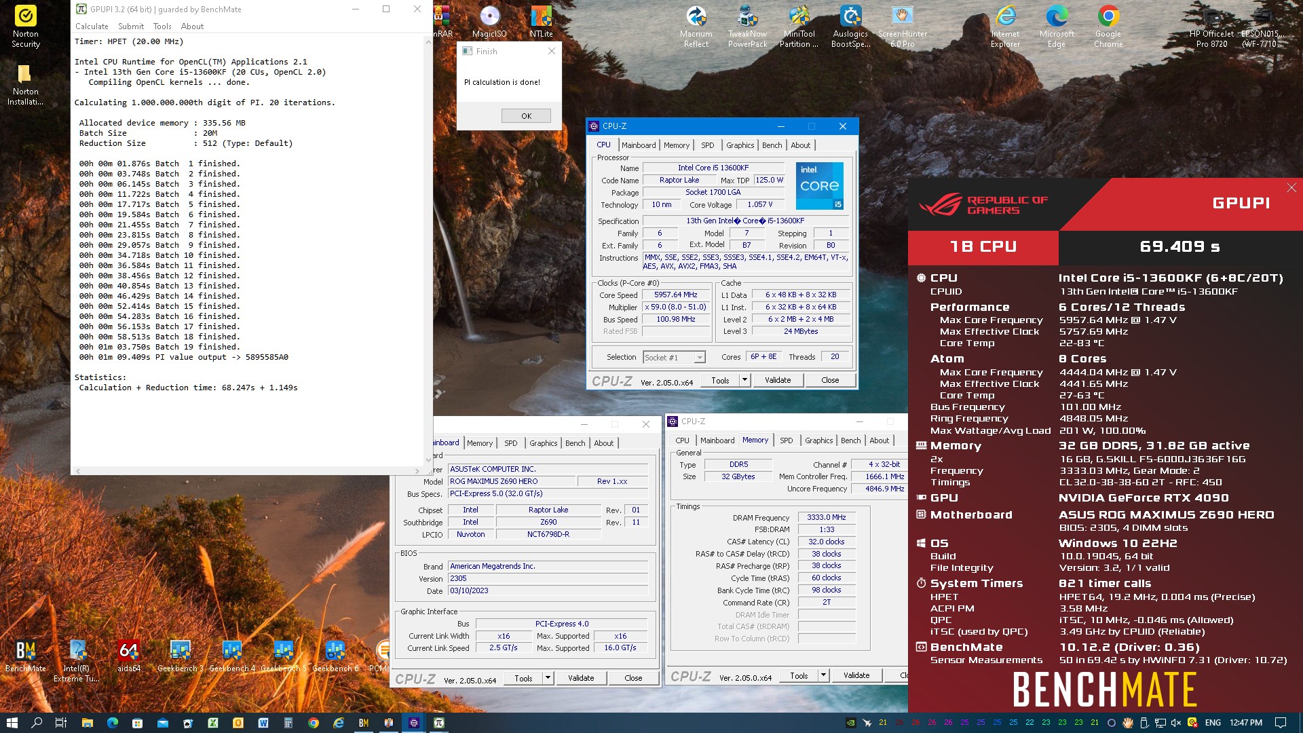Expand Tools dropdown arrow in mainboard CPU-Z
The image size is (1303, 733).
[548, 678]
